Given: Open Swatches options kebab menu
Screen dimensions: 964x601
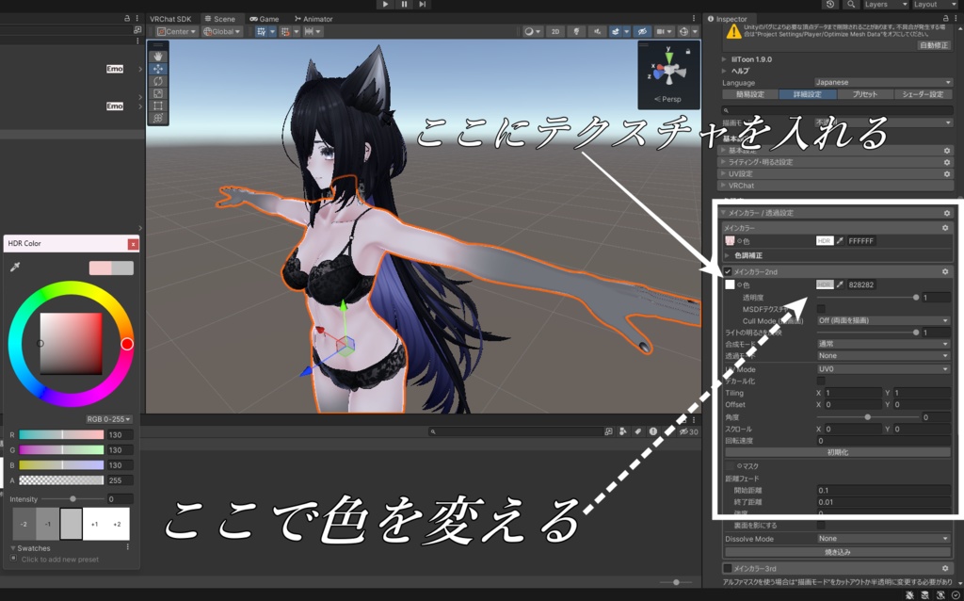Looking at the screenshot, I should coord(128,547).
